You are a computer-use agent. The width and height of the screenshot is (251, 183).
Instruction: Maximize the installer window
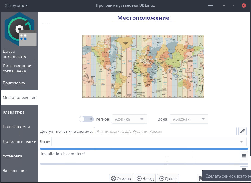tap(234, 5)
